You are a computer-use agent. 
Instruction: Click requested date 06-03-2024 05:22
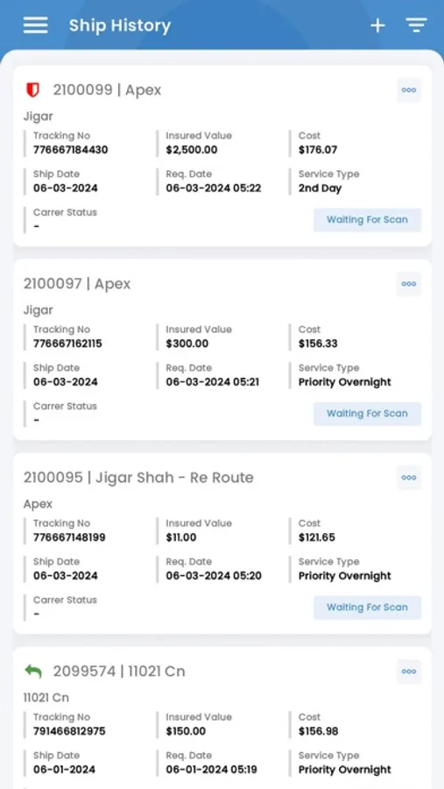pyautogui.click(x=214, y=188)
